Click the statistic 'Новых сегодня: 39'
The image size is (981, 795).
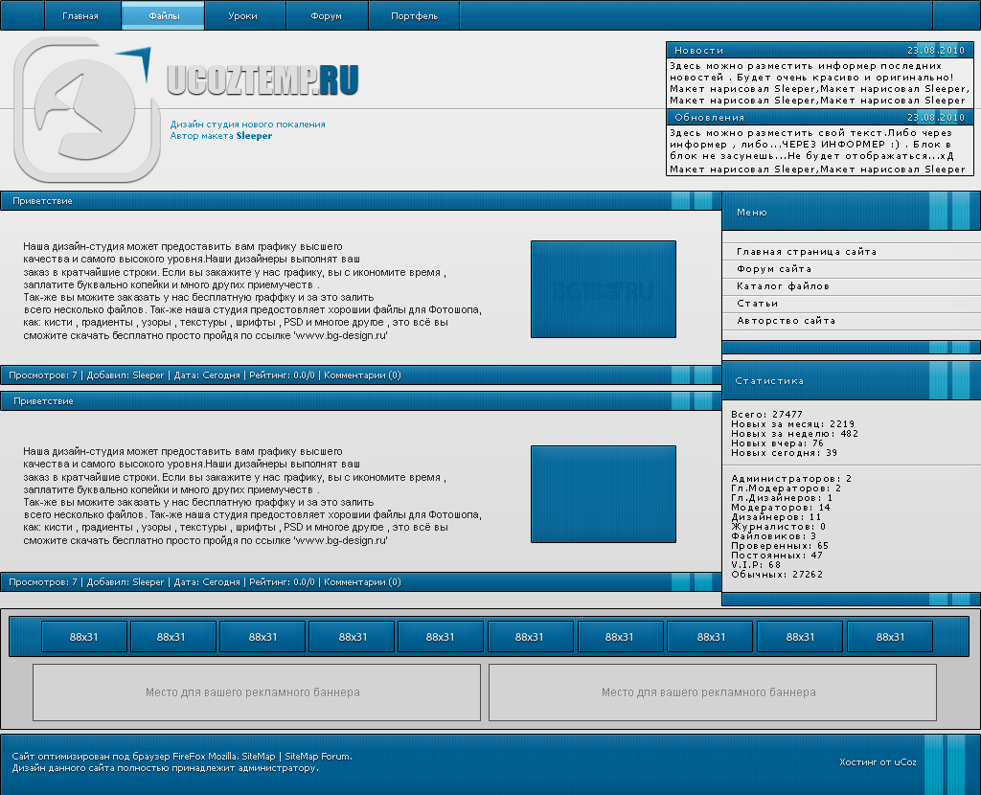point(784,453)
